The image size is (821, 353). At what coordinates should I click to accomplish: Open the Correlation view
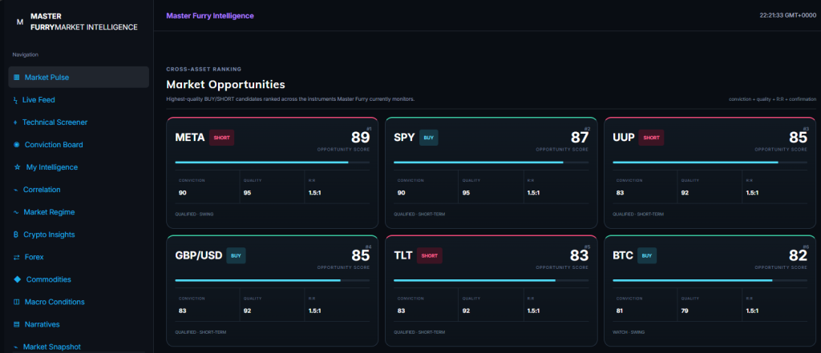(79, 190)
